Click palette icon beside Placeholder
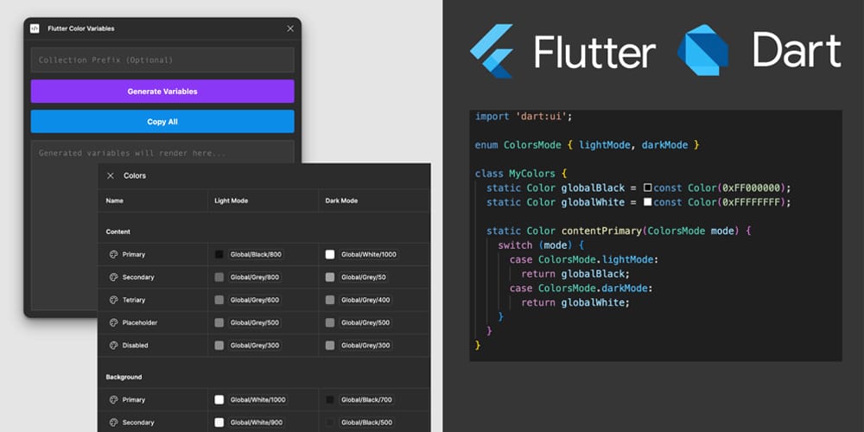 (113, 322)
